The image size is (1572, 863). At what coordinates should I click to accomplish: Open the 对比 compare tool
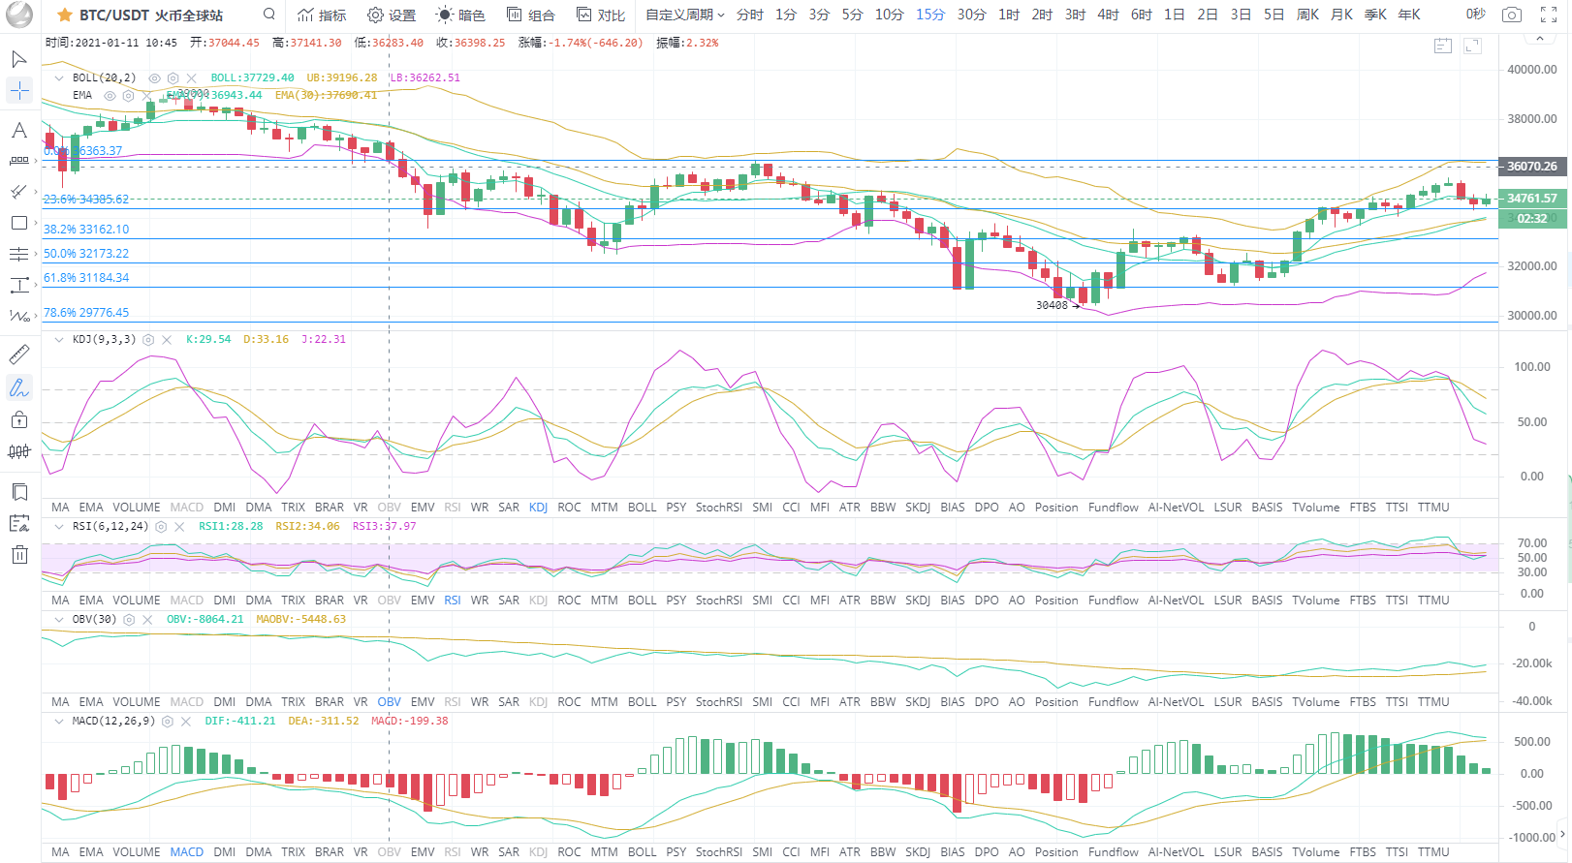pyautogui.click(x=601, y=15)
